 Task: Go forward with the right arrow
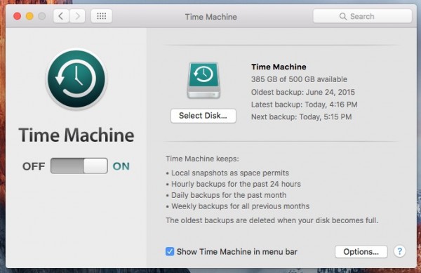(x=77, y=16)
